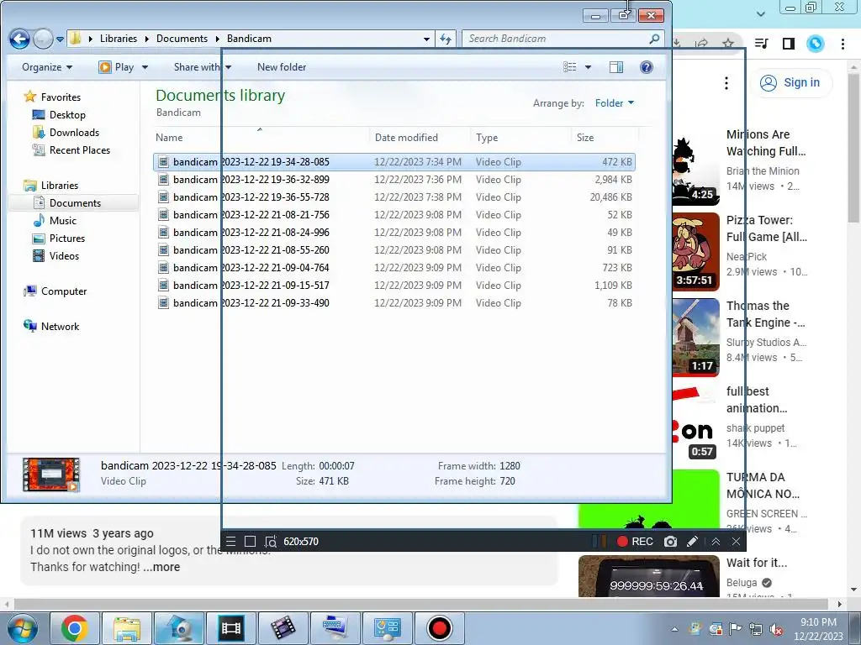The width and height of the screenshot is (861, 645).
Task: Select file bandicam 2023-12-22 21-09-15-517
Action: 394,286
